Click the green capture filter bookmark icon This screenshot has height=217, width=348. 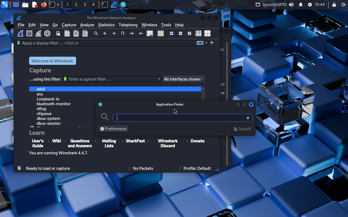tap(65, 79)
